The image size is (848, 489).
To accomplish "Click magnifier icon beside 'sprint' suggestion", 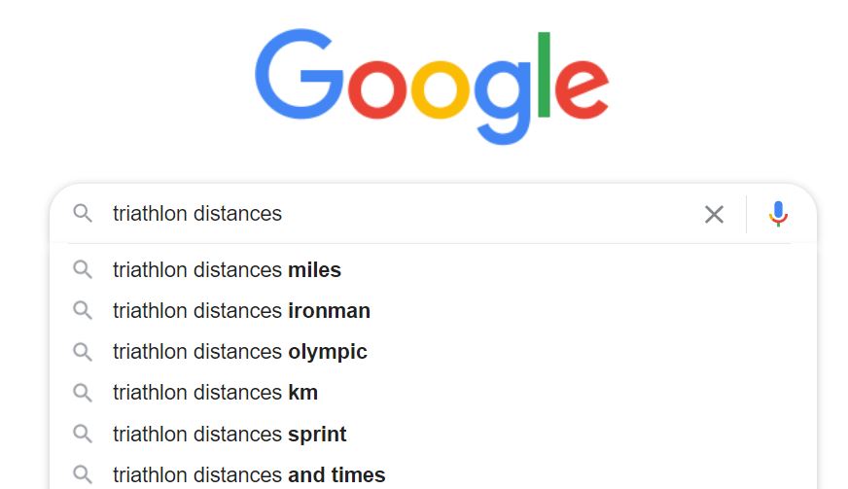I will click(x=83, y=434).
